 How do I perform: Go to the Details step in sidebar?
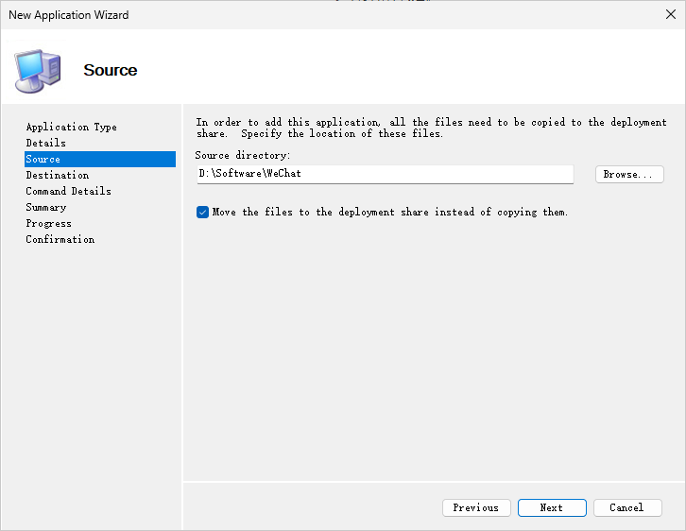45,143
